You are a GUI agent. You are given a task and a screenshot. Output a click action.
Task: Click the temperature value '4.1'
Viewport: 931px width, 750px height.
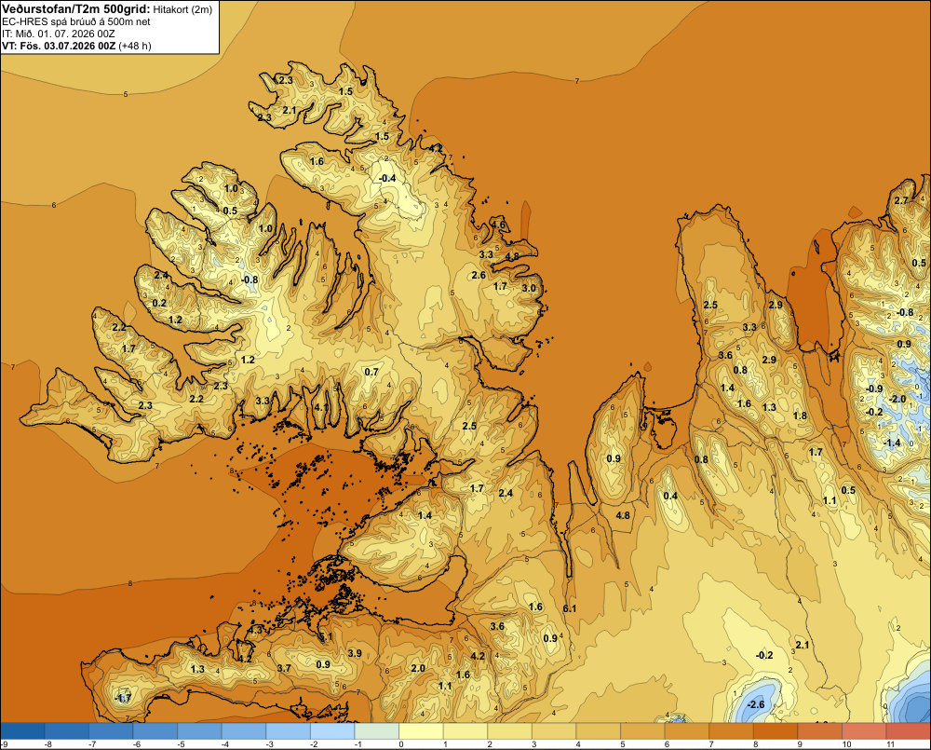pyautogui.click(x=321, y=407)
